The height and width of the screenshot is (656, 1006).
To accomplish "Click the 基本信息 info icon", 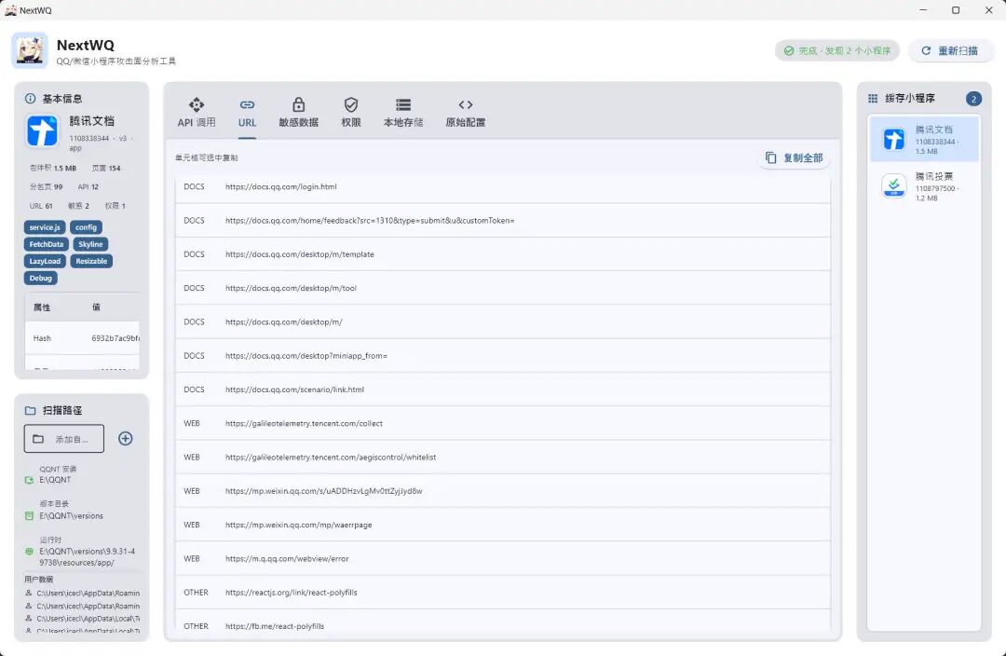I will 30,99.
